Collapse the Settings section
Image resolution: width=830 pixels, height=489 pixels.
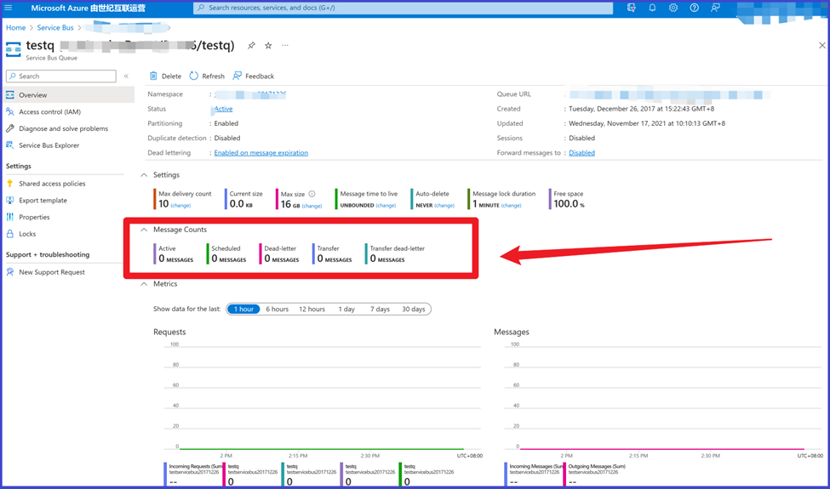pos(144,175)
